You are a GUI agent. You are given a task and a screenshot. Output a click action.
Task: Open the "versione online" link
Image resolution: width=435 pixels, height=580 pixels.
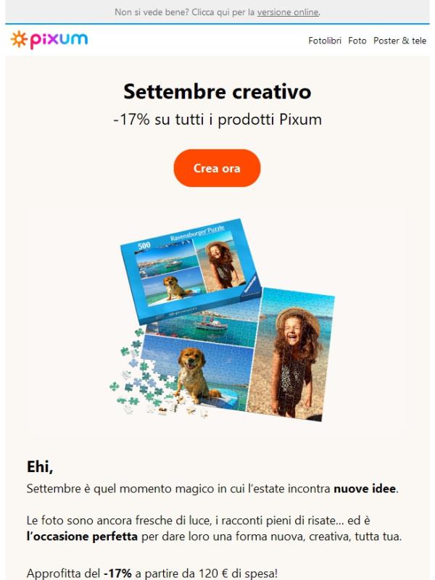(x=288, y=12)
